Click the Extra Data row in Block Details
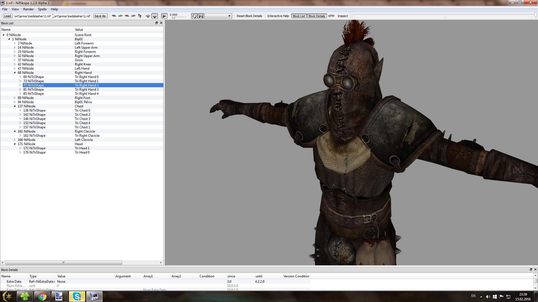 tap(155, 282)
